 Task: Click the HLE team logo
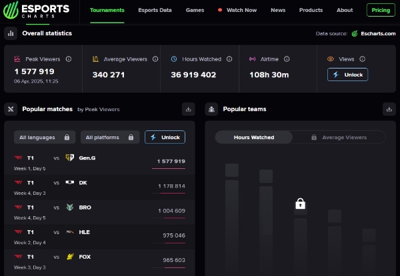[x=69, y=232]
